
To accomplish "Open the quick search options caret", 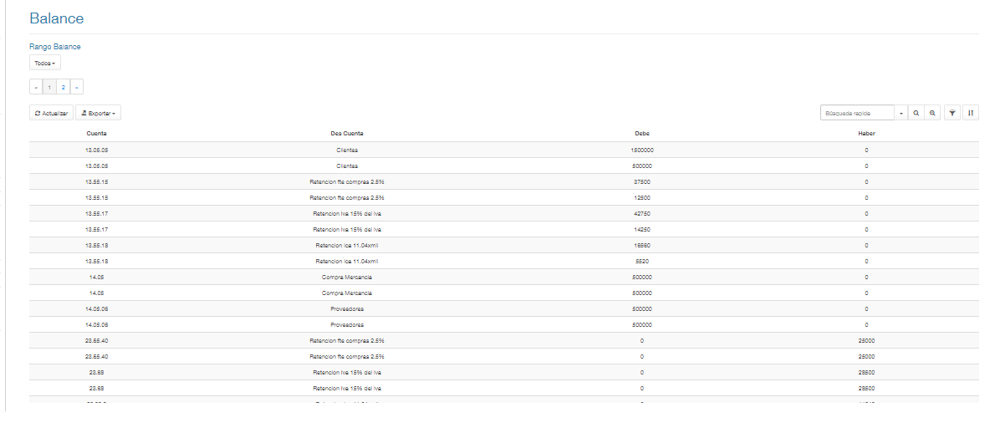I will 901,113.
